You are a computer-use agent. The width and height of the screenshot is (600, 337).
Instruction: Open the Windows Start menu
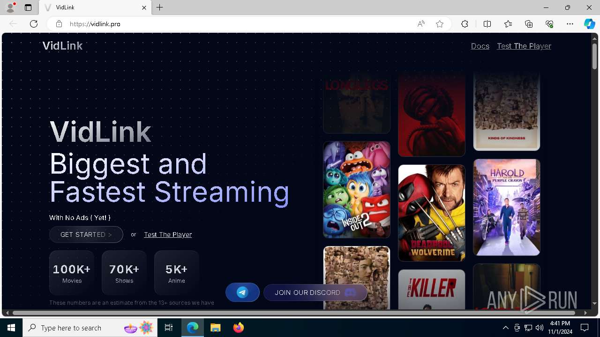click(x=11, y=328)
